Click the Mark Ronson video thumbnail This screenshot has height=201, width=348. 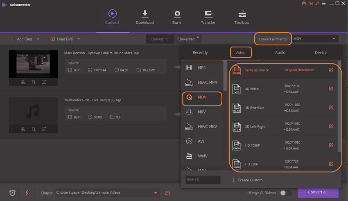pyautogui.click(x=33, y=64)
